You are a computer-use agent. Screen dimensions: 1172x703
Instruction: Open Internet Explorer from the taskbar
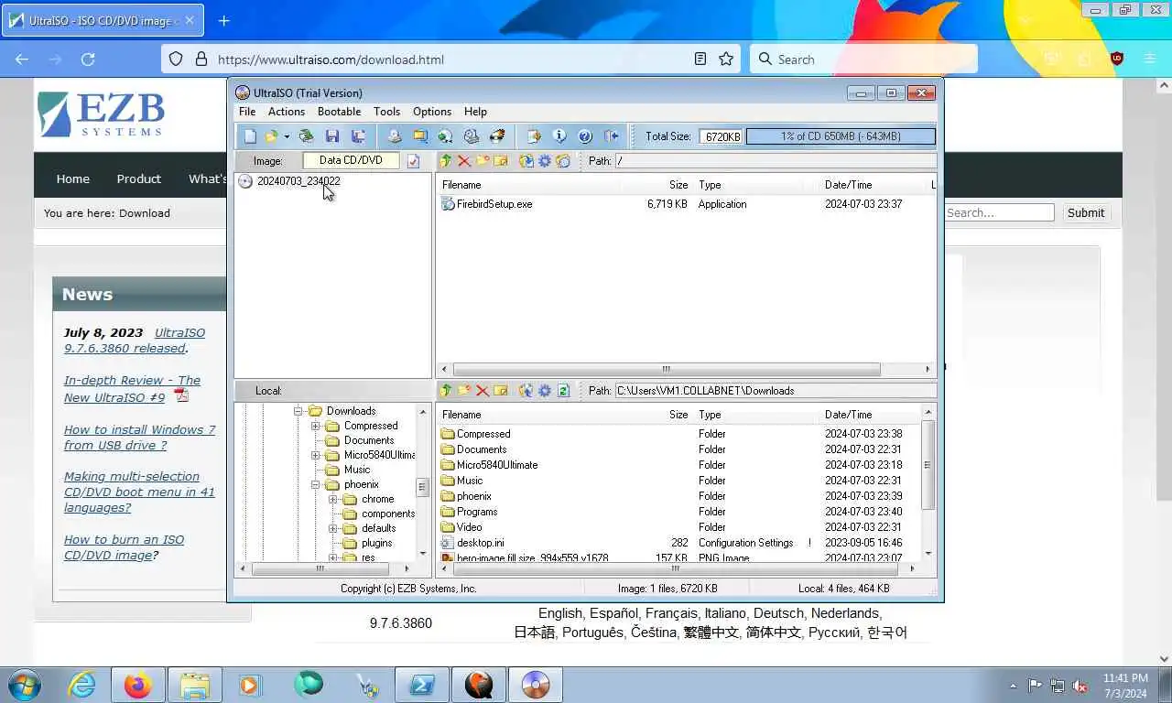(81, 685)
